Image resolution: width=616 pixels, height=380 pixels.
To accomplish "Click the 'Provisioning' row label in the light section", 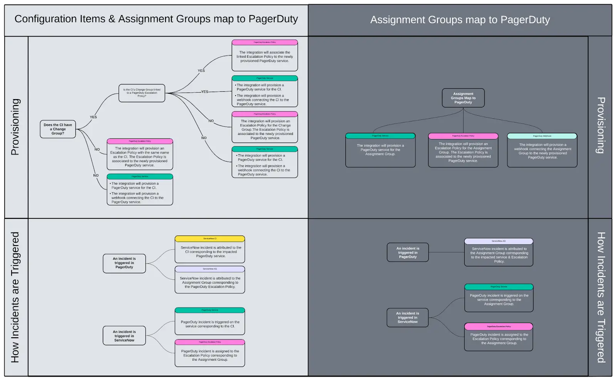I will pos(15,127).
